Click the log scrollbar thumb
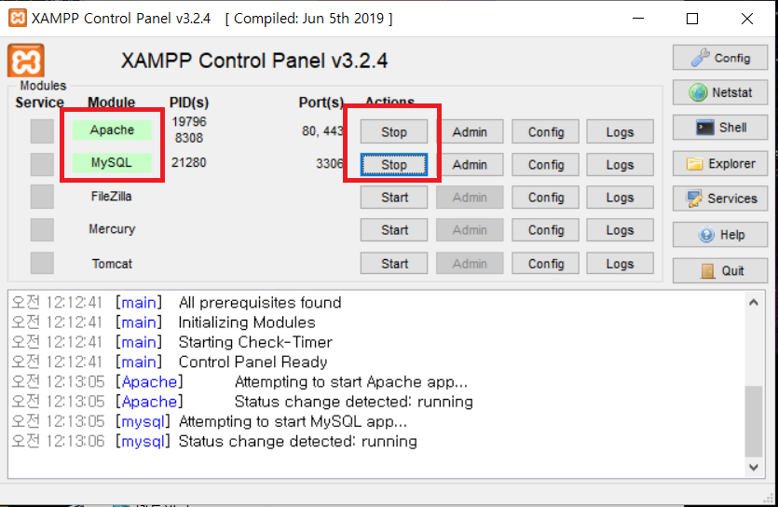The width and height of the screenshot is (778, 507). [754, 420]
